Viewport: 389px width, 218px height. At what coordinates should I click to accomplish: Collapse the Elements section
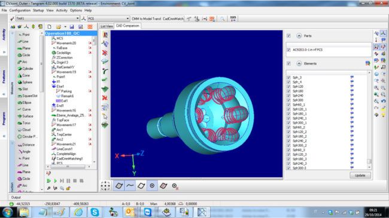pos(299,64)
